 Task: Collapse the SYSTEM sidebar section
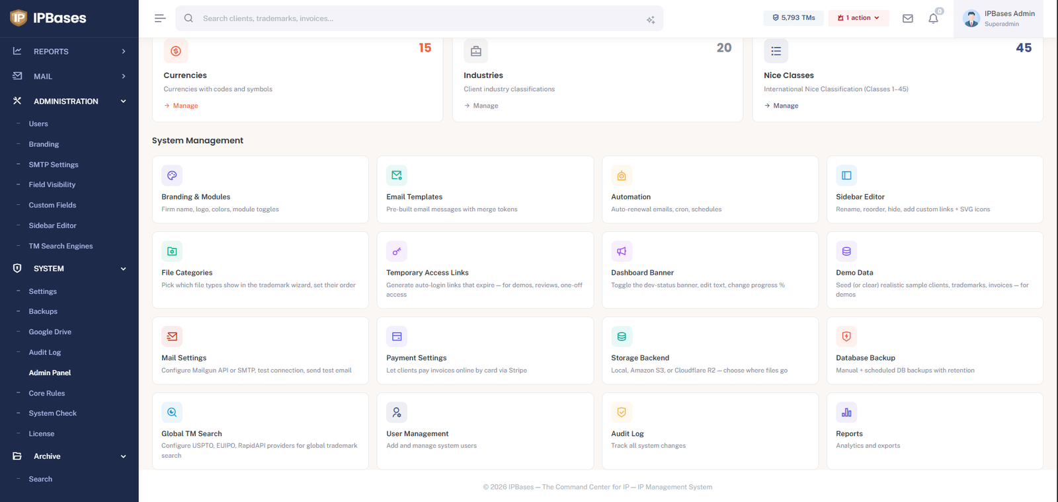tap(69, 269)
